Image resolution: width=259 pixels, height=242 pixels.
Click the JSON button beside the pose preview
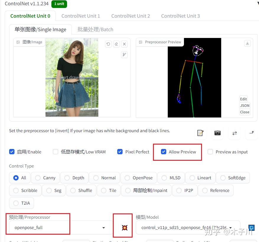pyautogui.click(x=245, y=105)
